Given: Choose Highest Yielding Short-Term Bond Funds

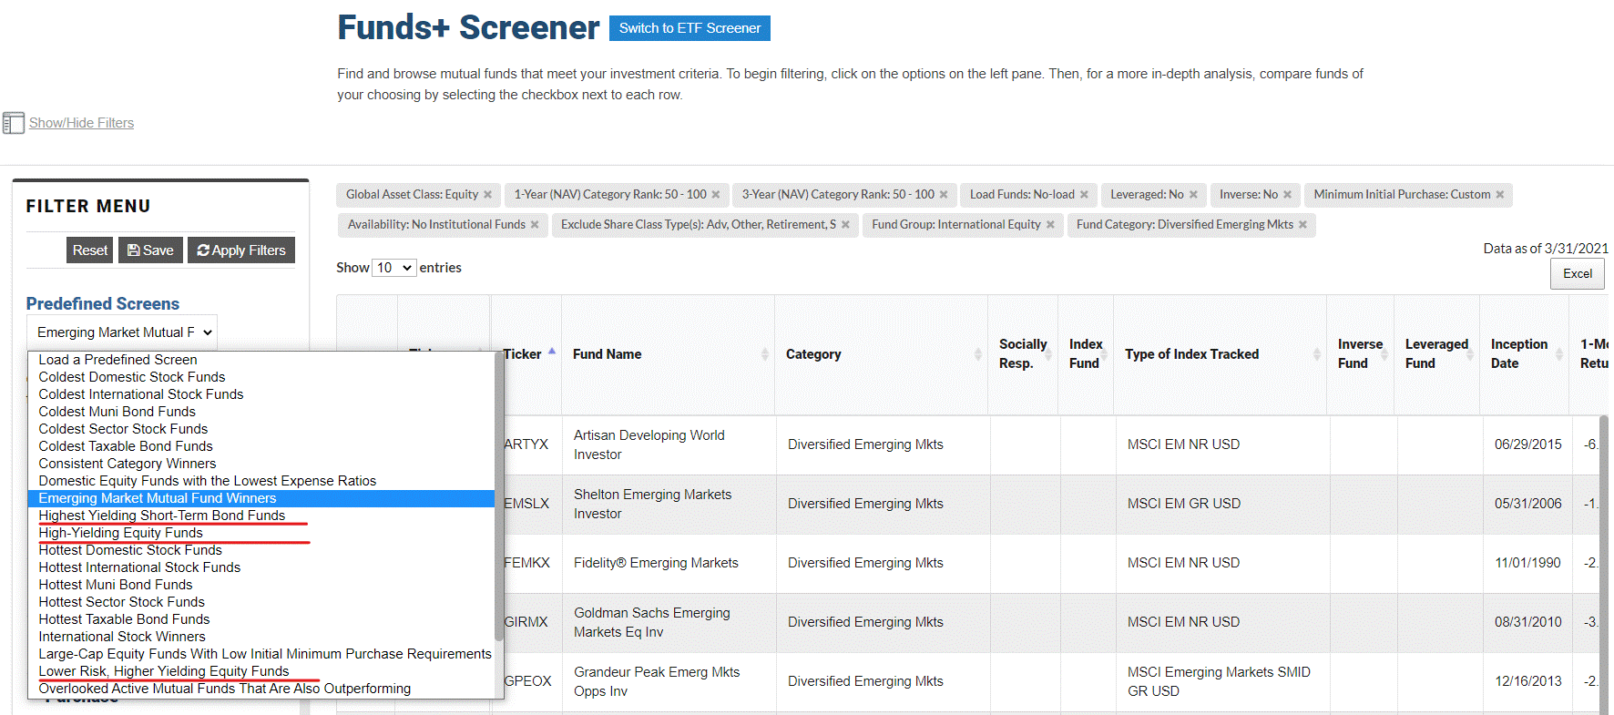Looking at the screenshot, I should coord(261,516).
